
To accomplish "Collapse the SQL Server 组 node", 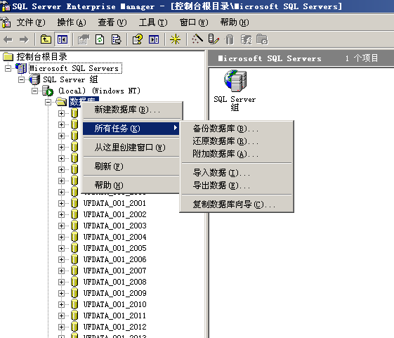I will point(21,79).
